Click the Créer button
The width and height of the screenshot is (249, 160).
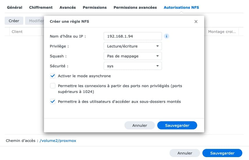[14, 21]
